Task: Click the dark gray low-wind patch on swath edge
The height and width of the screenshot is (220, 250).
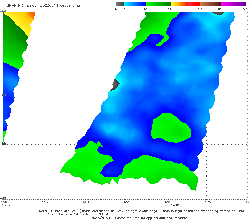Action: [115, 85]
